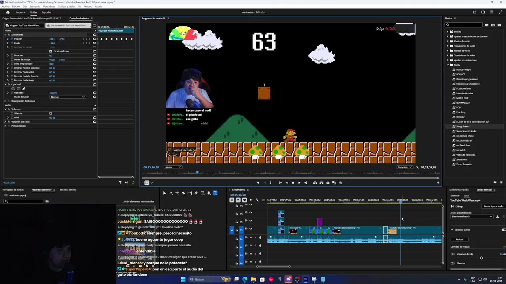Mute audio track A1
The height and width of the screenshot is (284, 506).
click(251, 237)
